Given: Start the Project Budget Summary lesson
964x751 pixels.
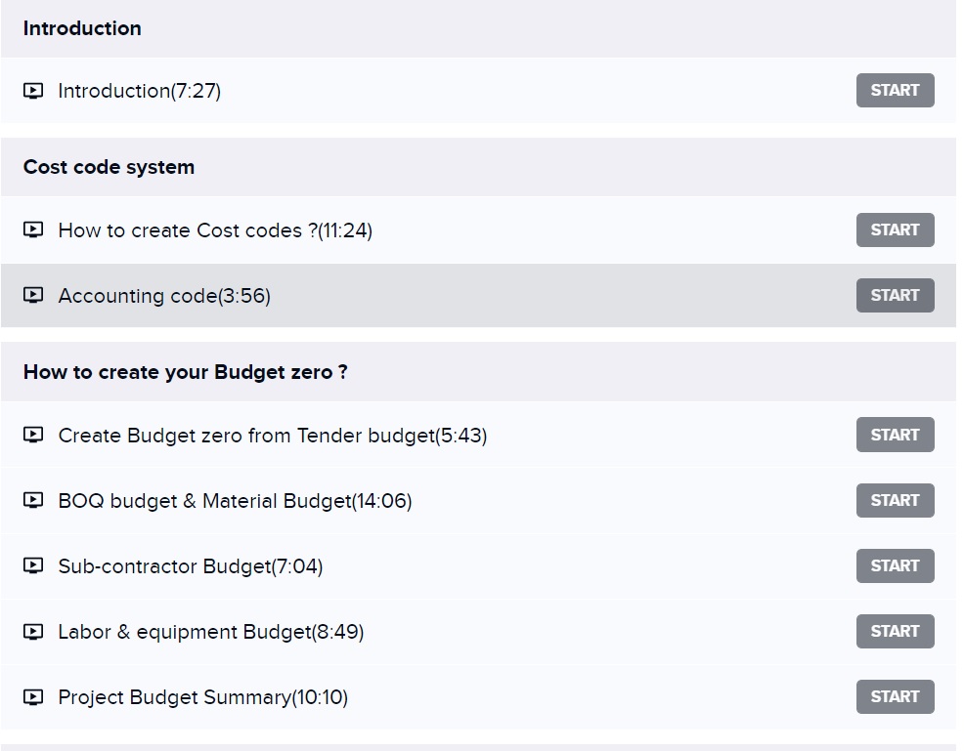Looking at the screenshot, I should pyautogui.click(x=895, y=696).
